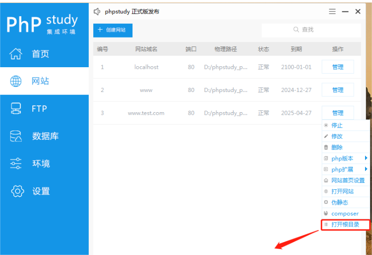Image resolution: width=372 pixels, height=255 pixels.
Task: Click the composer icon in the context menu
Action: (x=326, y=213)
